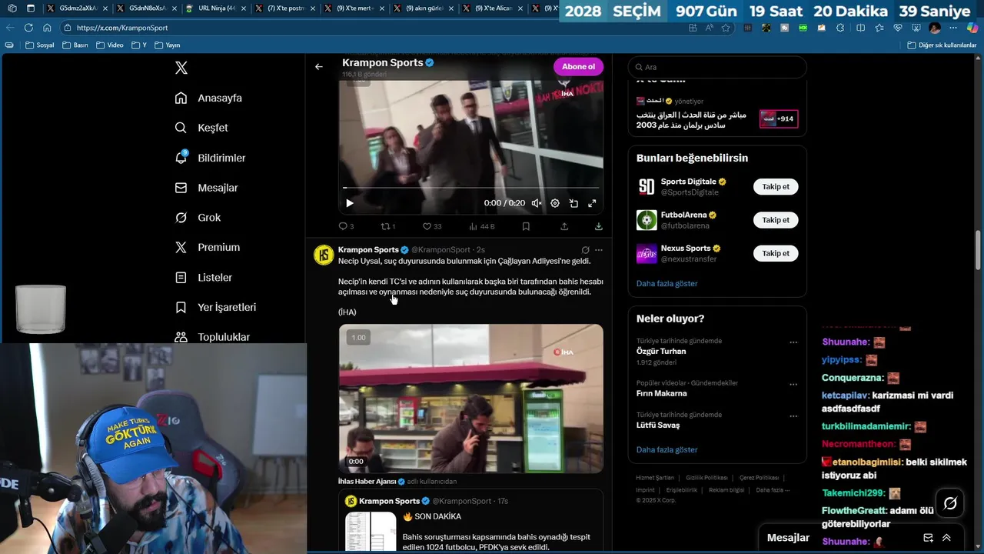Screen dimensions: 984x554
Task: Share the top video post
Action: 564,226
